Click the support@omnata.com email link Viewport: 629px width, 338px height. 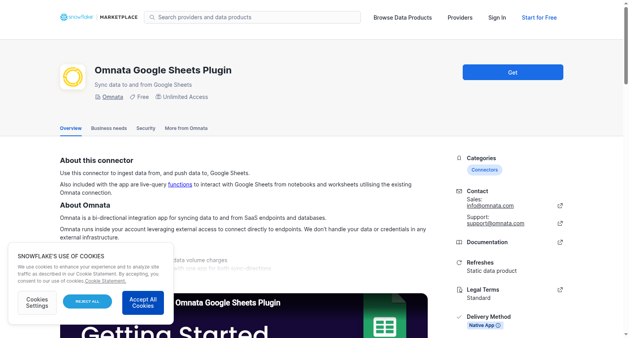pyautogui.click(x=496, y=223)
